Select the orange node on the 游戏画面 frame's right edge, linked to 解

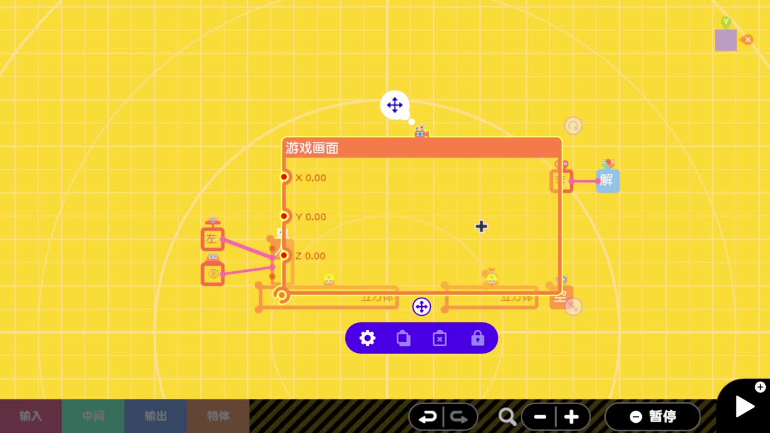pyautogui.click(x=561, y=180)
